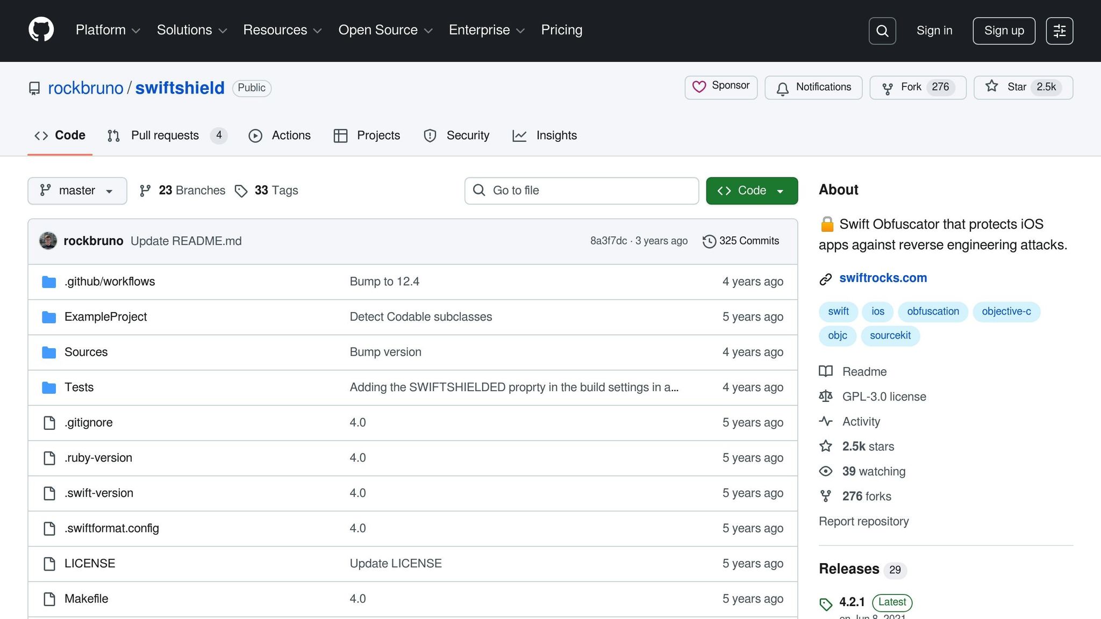Click the obfuscation topic tag
The width and height of the screenshot is (1101, 619).
(932, 312)
